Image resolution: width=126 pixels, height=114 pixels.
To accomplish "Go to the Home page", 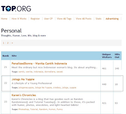I will (x=4, y=19).
